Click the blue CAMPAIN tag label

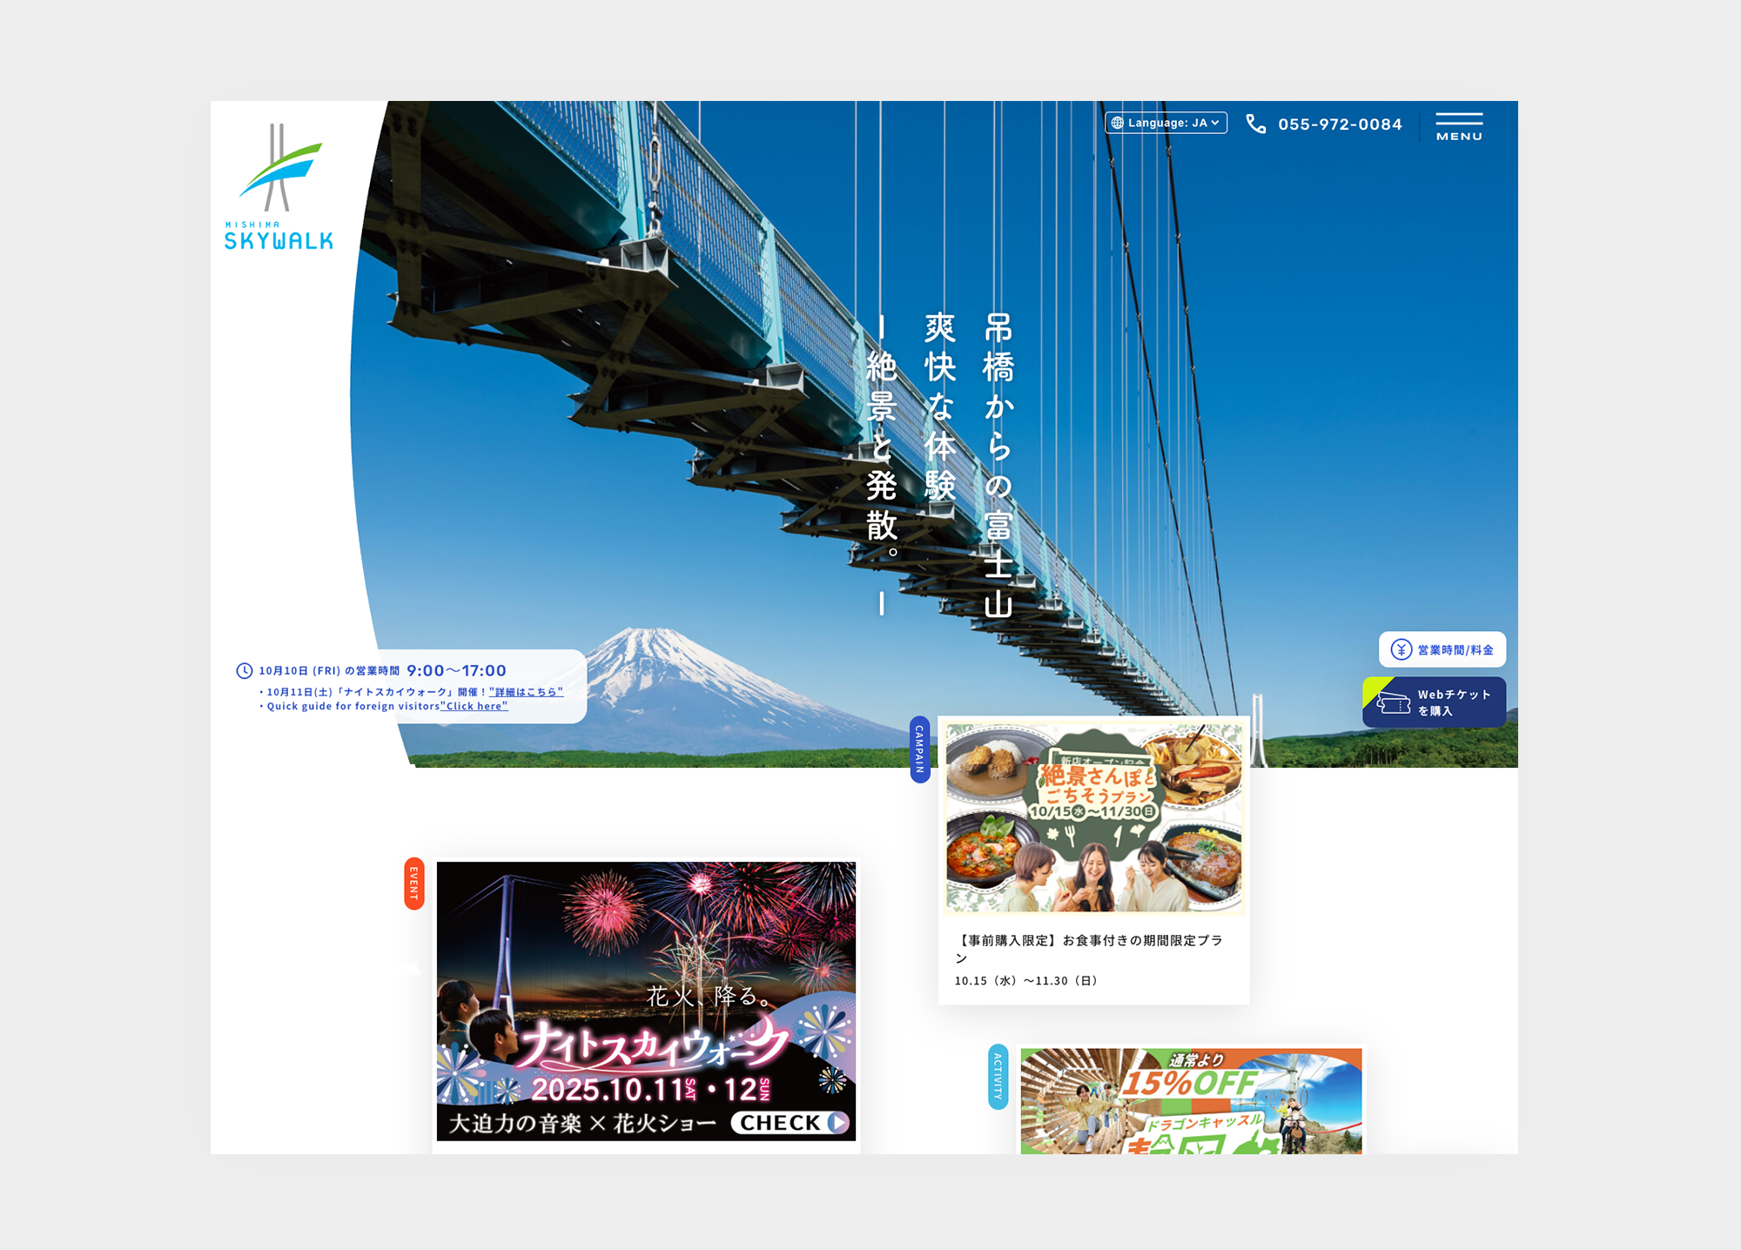pos(919,749)
